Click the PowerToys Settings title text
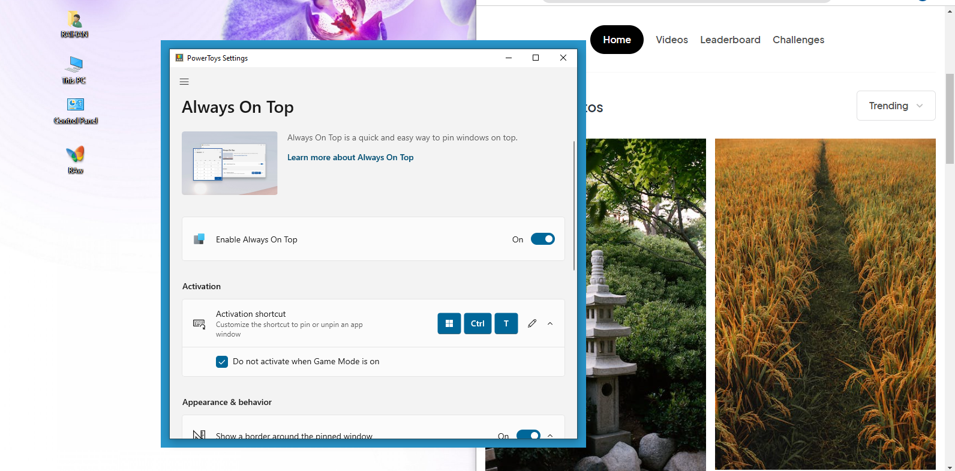This screenshot has width=955, height=471. pos(217,58)
